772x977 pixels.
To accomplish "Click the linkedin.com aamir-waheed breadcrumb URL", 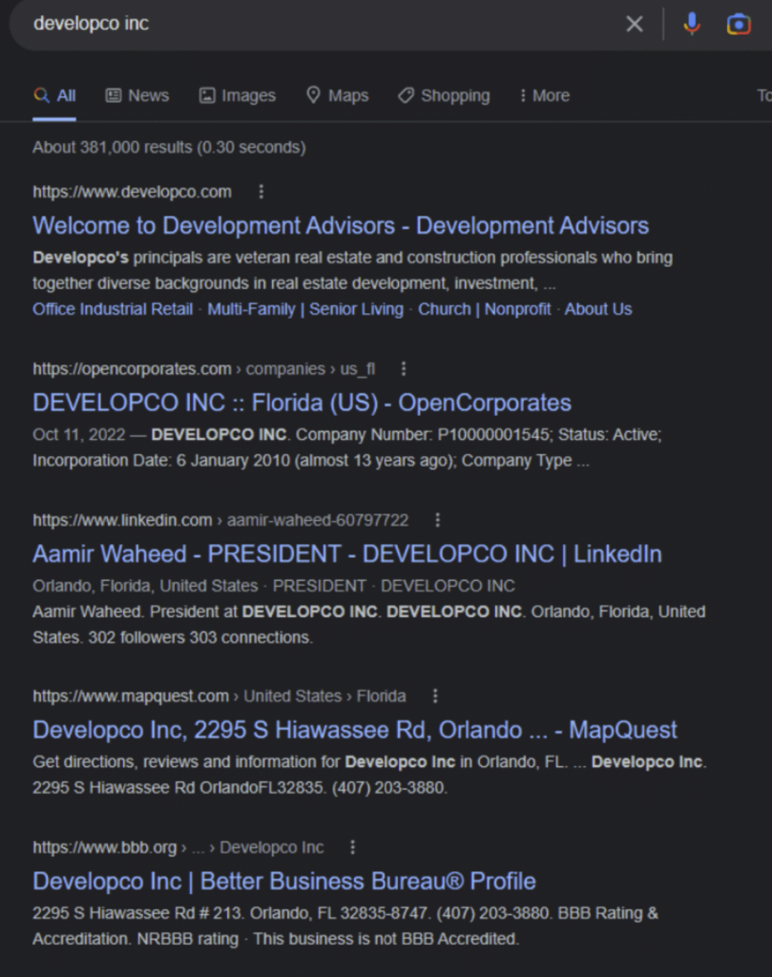I will [x=220, y=520].
